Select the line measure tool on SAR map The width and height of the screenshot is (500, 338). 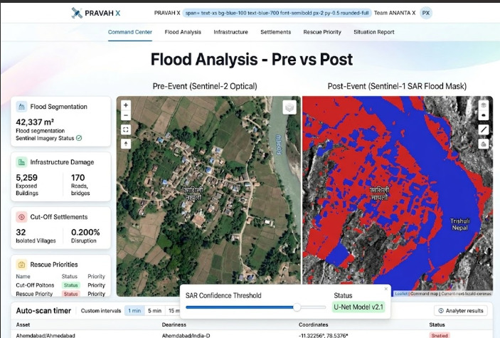point(484,130)
